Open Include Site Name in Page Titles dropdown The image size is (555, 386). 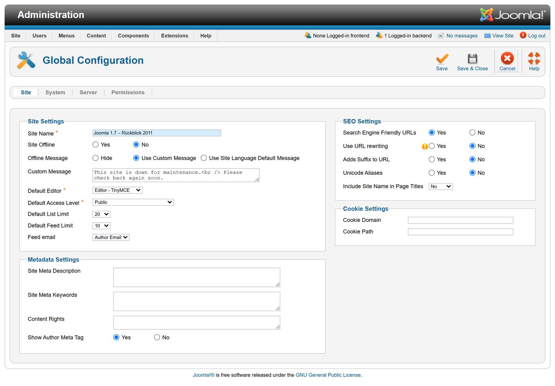[440, 187]
